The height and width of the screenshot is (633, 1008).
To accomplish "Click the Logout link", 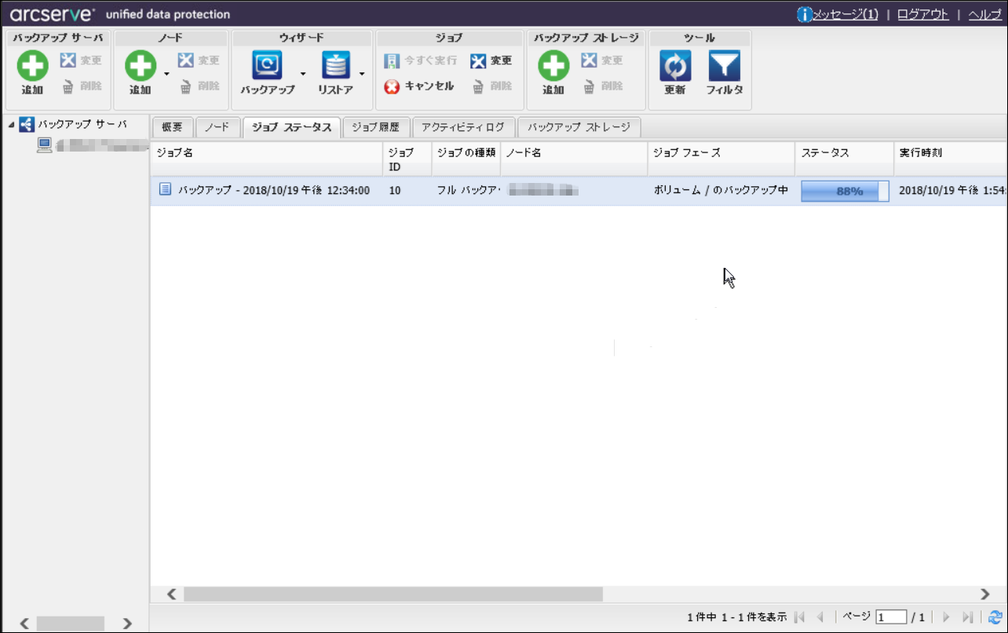I will tap(922, 14).
